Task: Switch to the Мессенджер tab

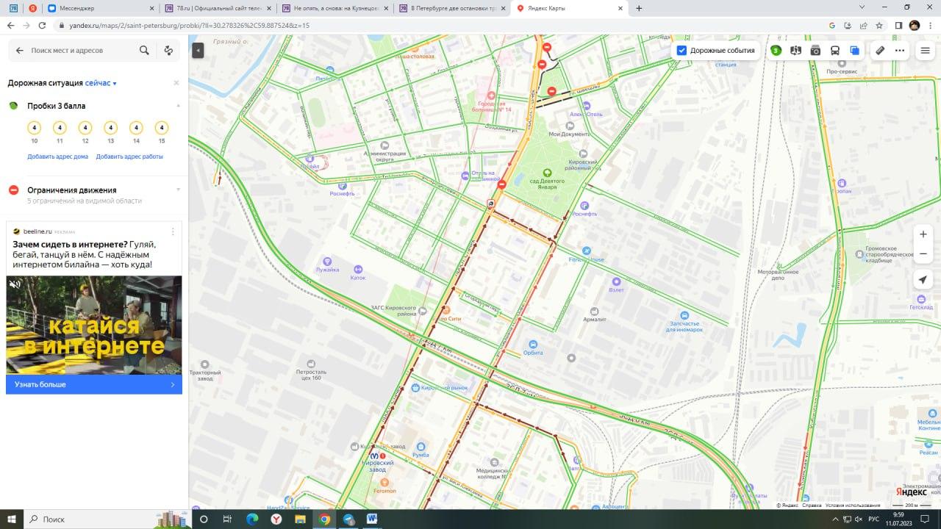Action: [x=100, y=8]
